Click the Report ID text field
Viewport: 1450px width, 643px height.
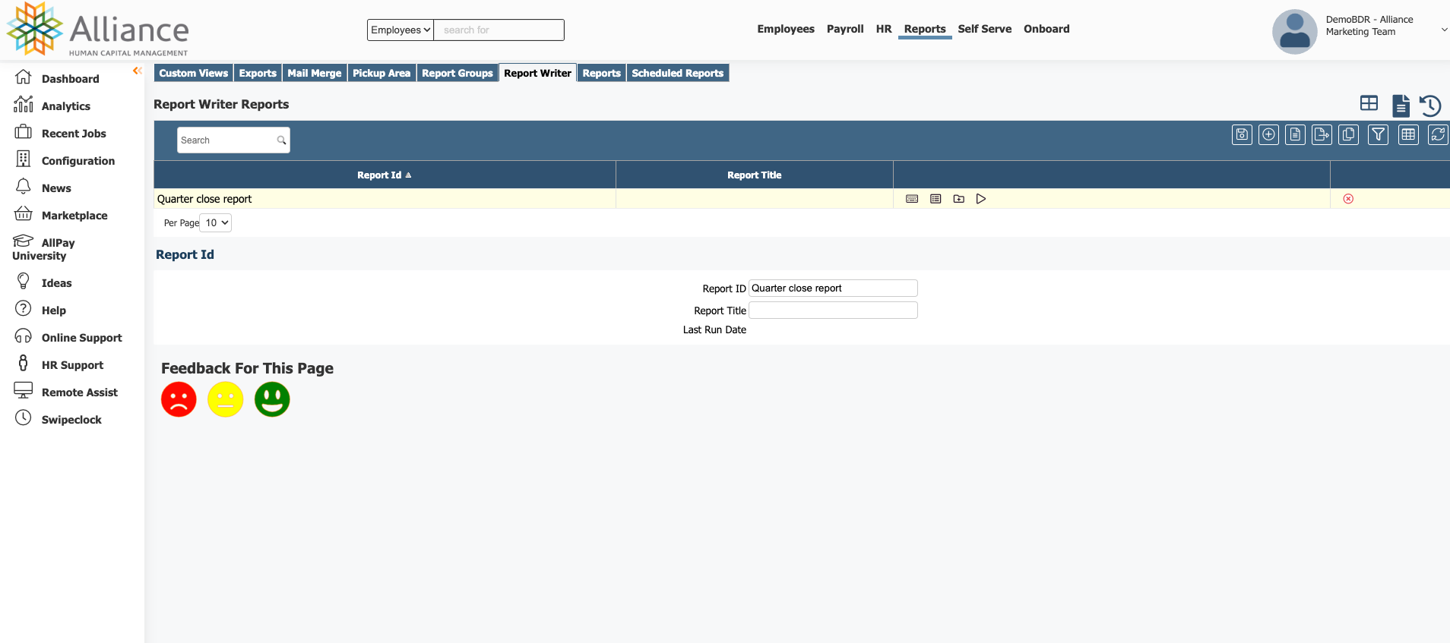[833, 288]
